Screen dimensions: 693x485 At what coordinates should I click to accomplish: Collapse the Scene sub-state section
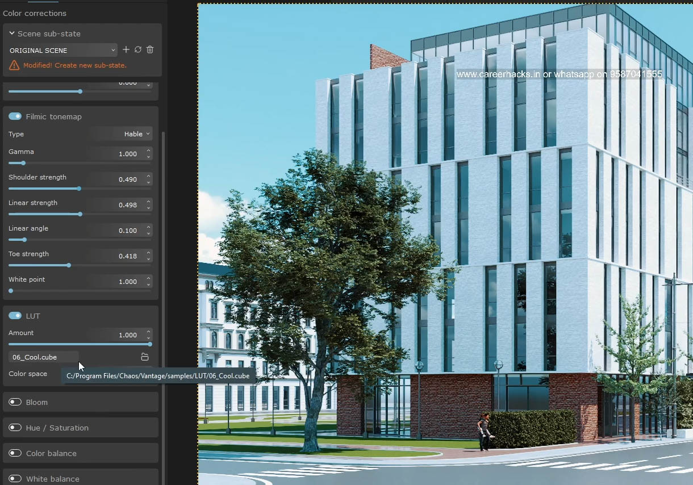(x=12, y=34)
